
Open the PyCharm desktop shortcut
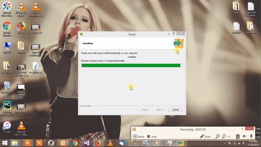(7, 108)
